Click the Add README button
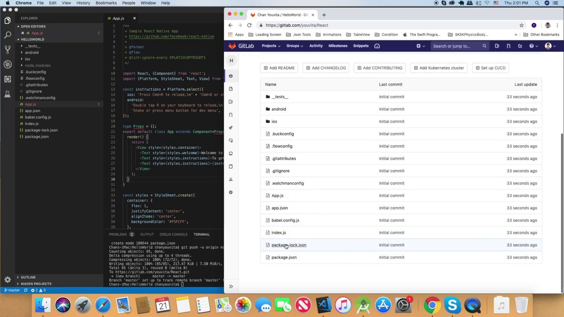 [x=279, y=68]
